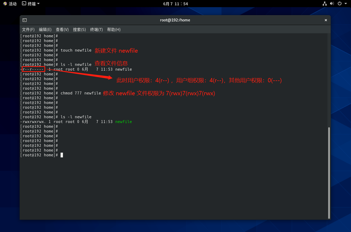The height and width of the screenshot is (232, 351).
Task: Click the power icon in system tray
Action: 340,4
